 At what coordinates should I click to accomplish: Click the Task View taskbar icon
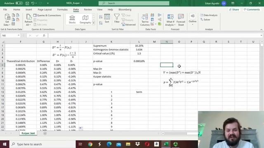point(80,144)
